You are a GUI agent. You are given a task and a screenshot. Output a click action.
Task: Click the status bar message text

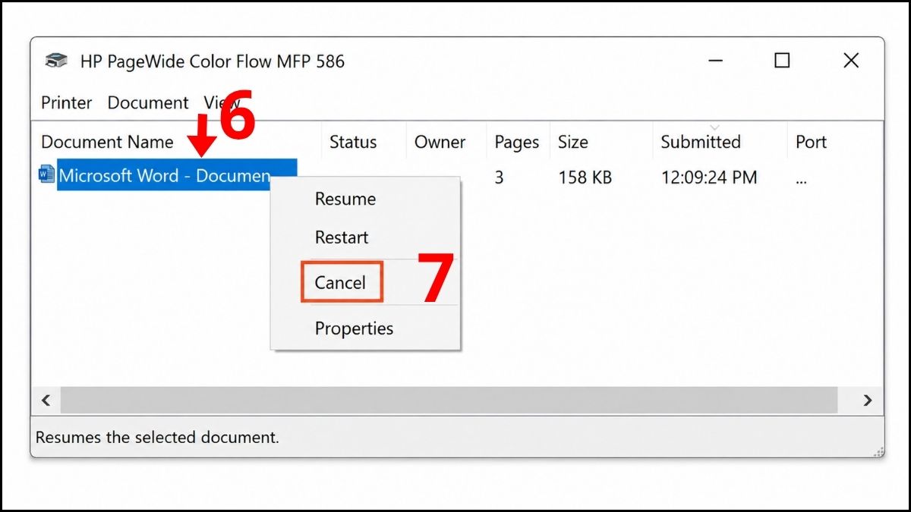pyautogui.click(x=157, y=437)
